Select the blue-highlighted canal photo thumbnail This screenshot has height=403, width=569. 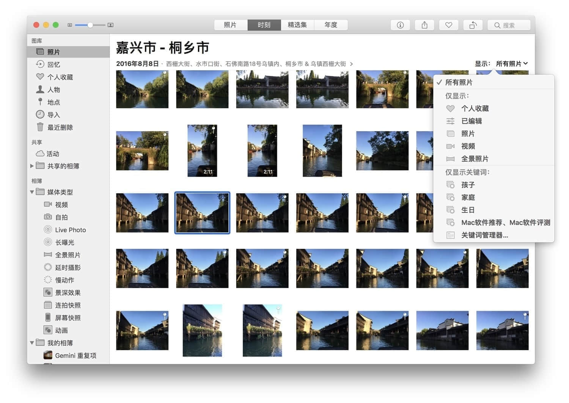coord(202,213)
